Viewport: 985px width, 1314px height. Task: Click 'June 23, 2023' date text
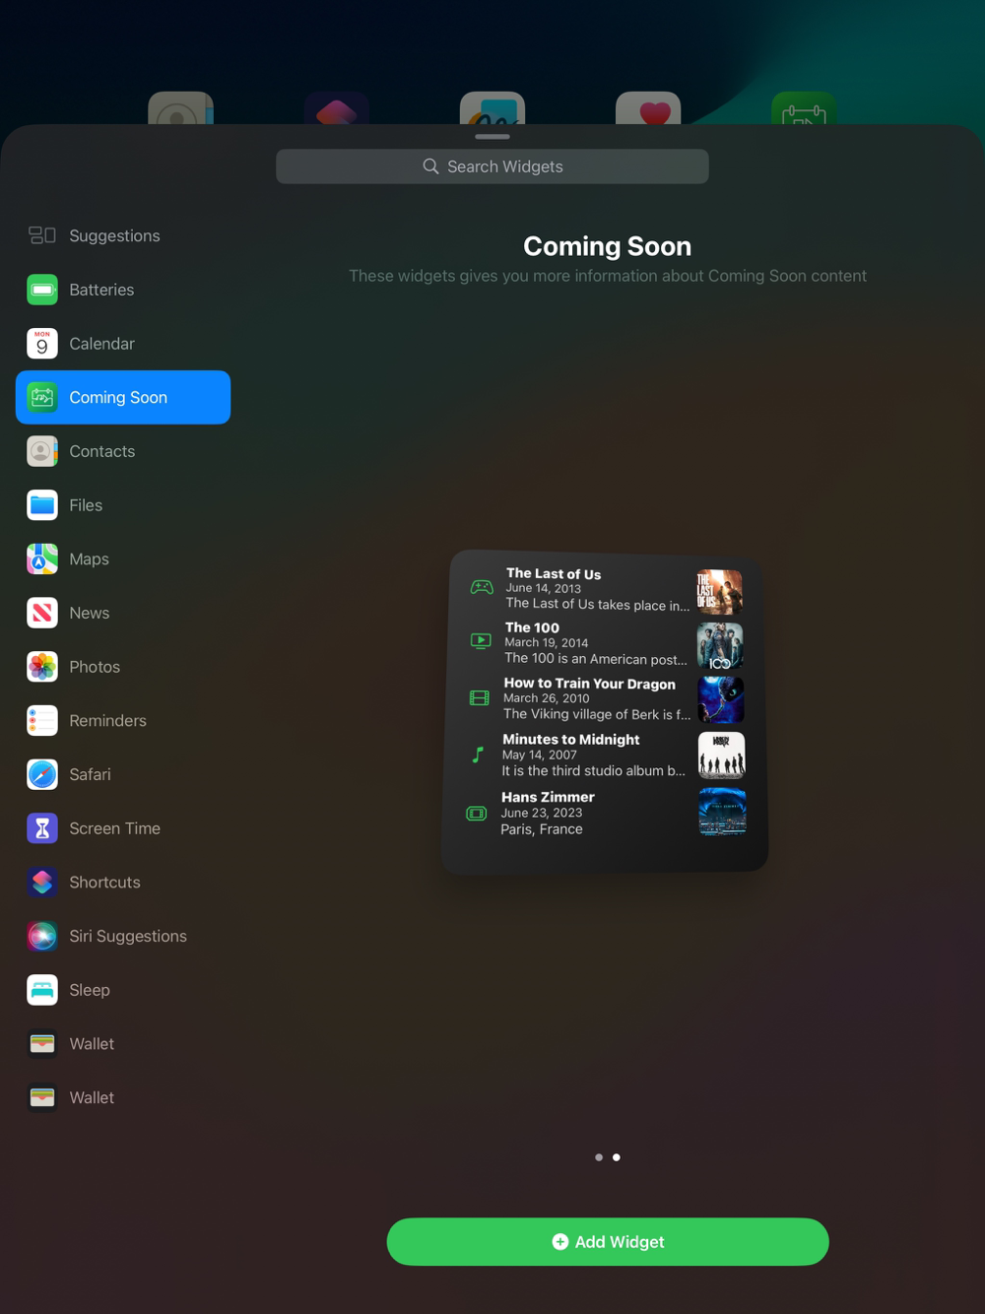click(542, 813)
